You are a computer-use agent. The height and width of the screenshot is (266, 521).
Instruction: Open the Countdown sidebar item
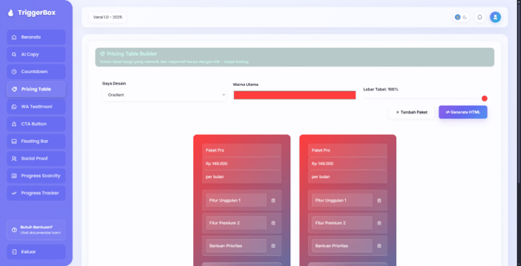(x=36, y=72)
